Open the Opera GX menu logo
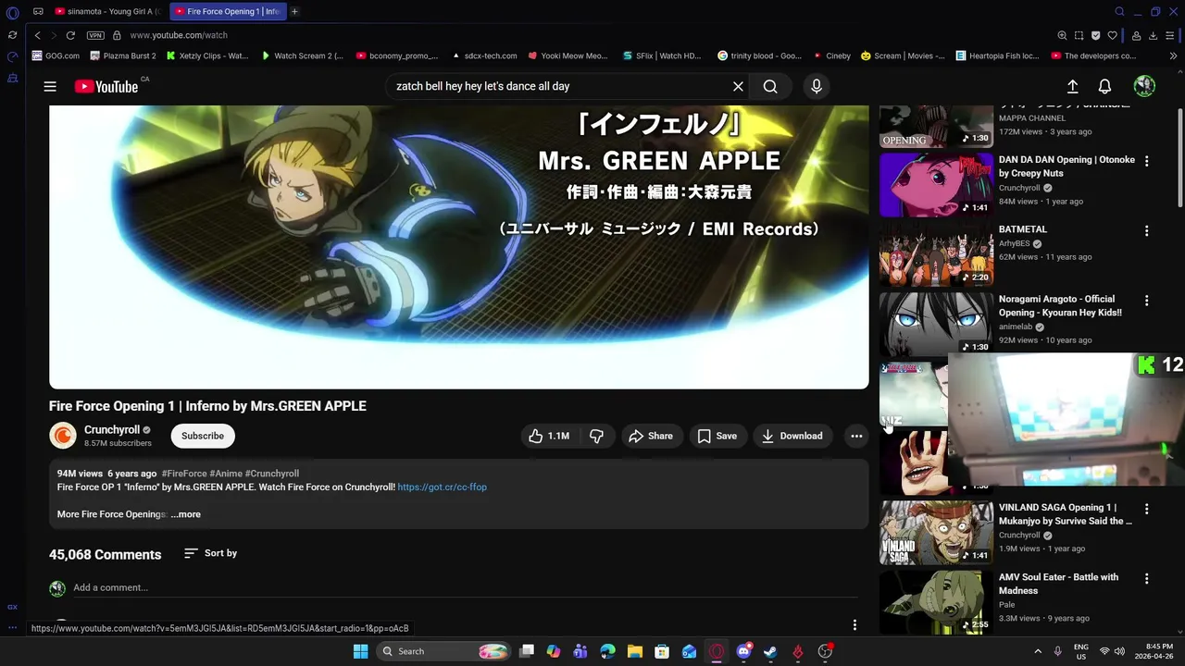 [12, 13]
